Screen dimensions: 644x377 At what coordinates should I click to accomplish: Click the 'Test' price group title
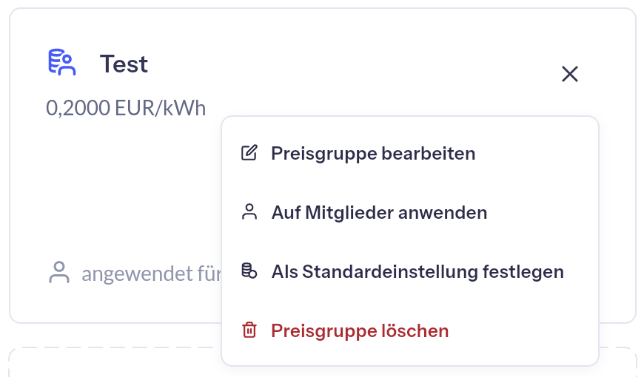point(124,64)
